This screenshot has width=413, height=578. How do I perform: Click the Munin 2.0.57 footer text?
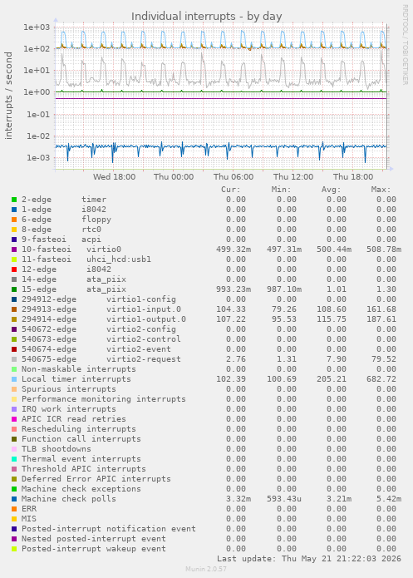click(206, 569)
